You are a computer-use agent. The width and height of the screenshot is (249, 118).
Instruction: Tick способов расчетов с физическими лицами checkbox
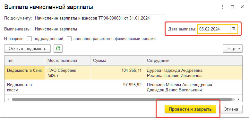[x=69, y=39]
